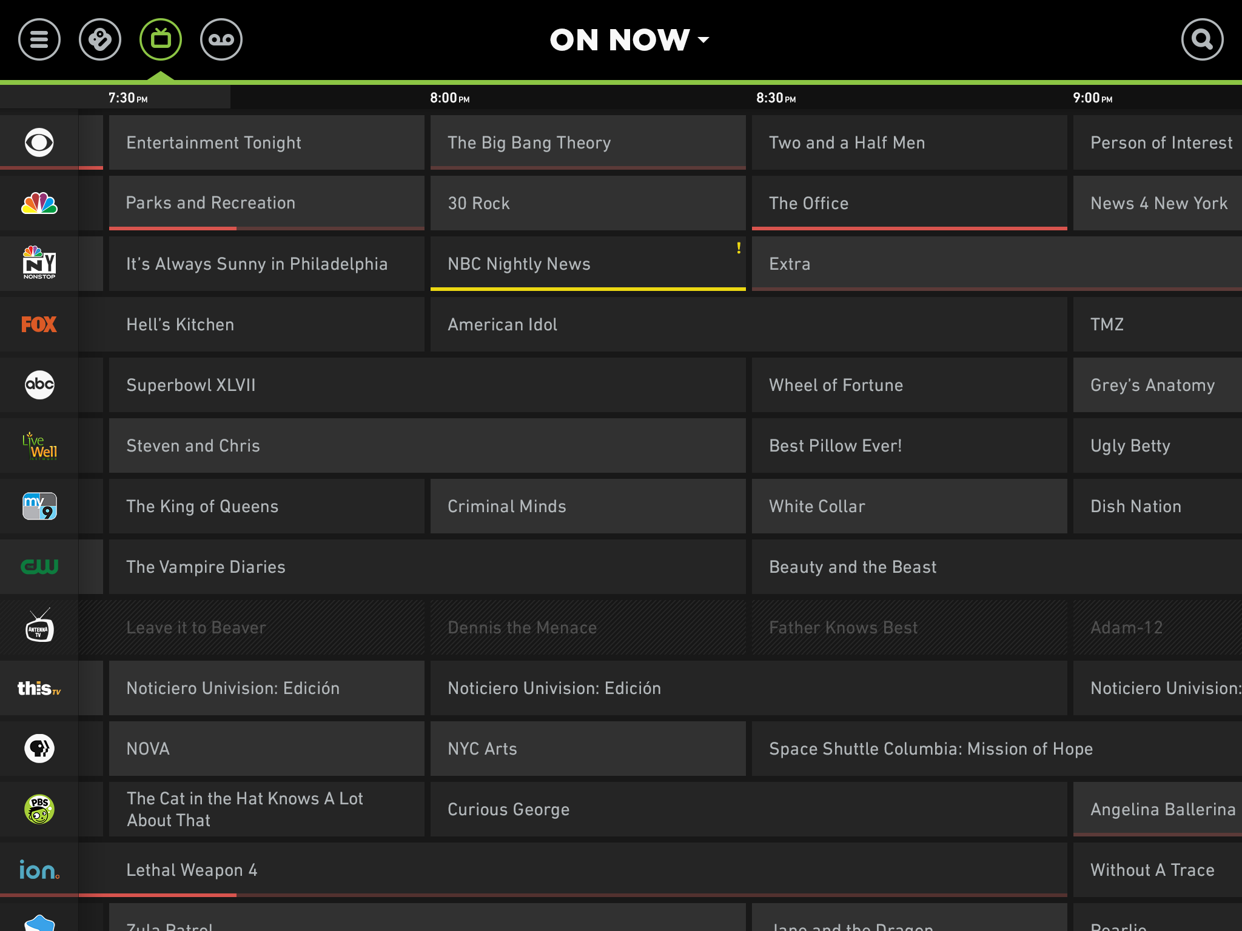Open Steven and Chris listing
This screenshot has width=1242, height=931.
[428, 445]
